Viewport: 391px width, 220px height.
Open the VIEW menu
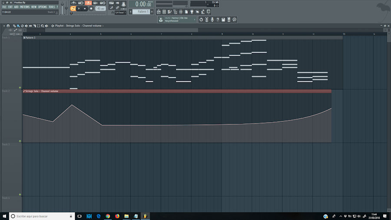33,7
